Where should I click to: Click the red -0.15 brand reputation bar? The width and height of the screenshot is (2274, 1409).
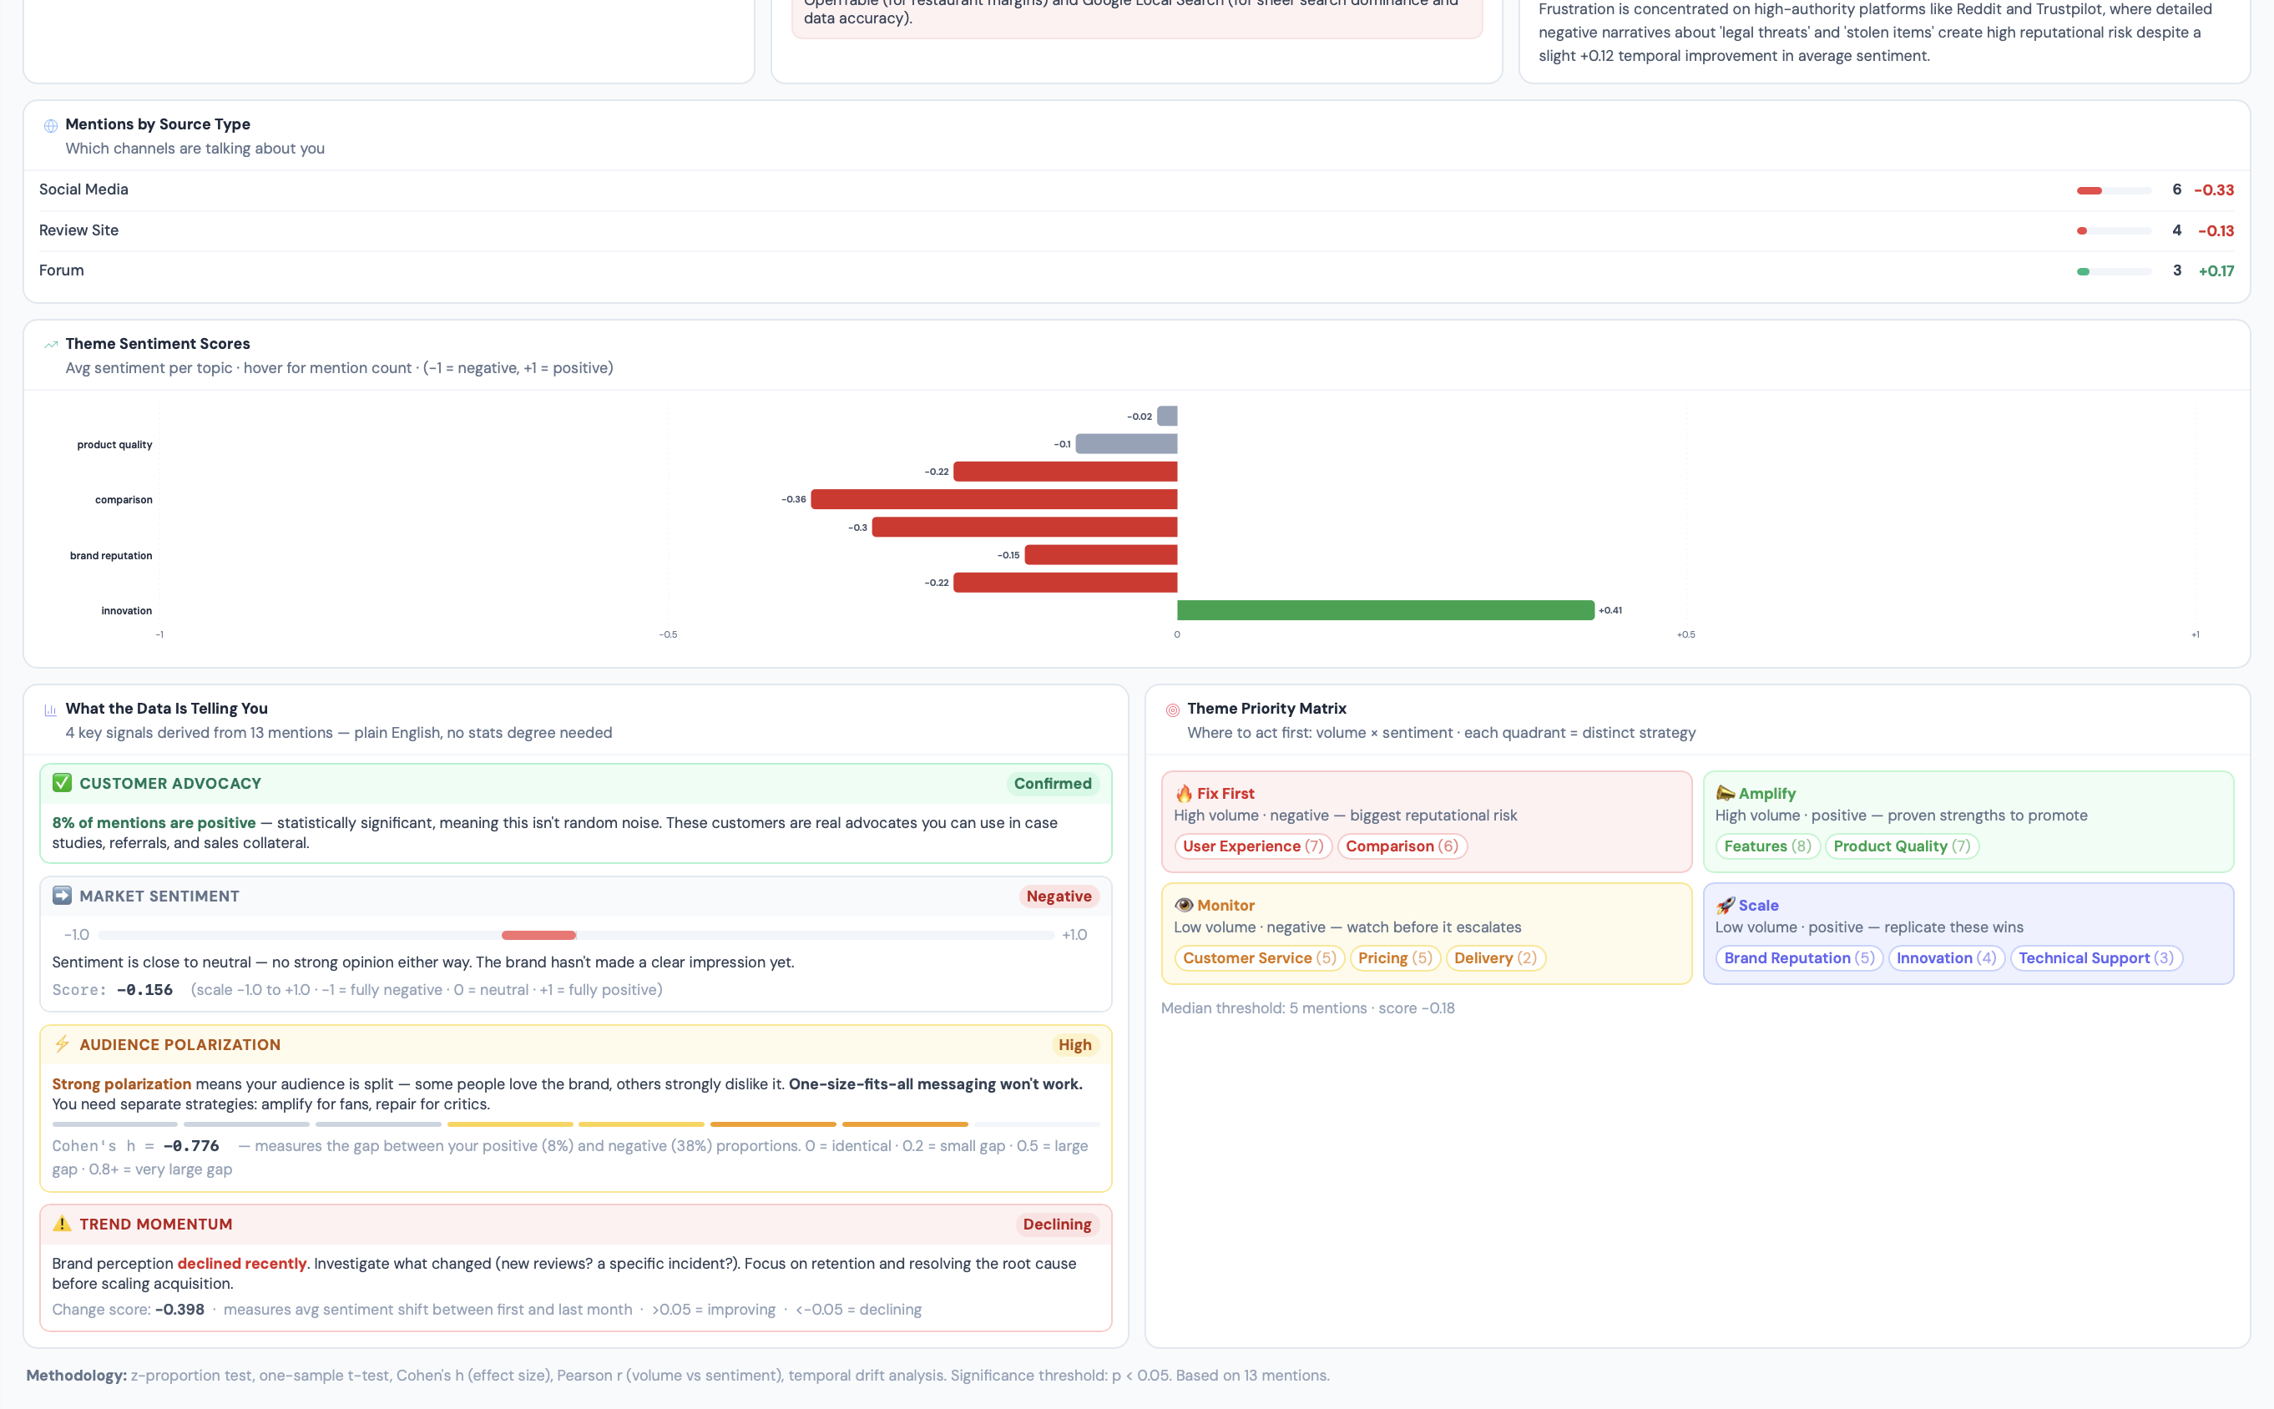pyautogui.click(x=1100, y=554)
